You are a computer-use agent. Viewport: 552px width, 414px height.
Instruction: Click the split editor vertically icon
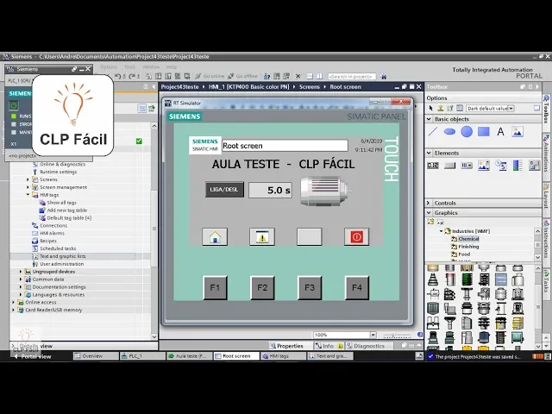coord(320,76)
